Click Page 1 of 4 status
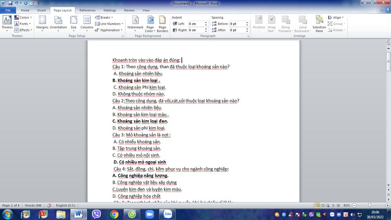 pos(11,205)
